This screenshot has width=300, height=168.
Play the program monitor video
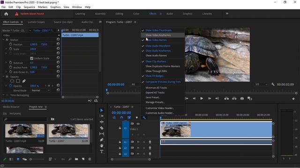pyautogui.click(x=202, y=98)
